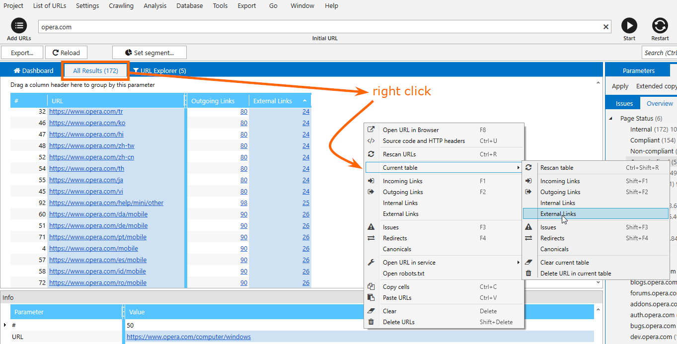Open the Analysis menu

(x=155, y=6)
